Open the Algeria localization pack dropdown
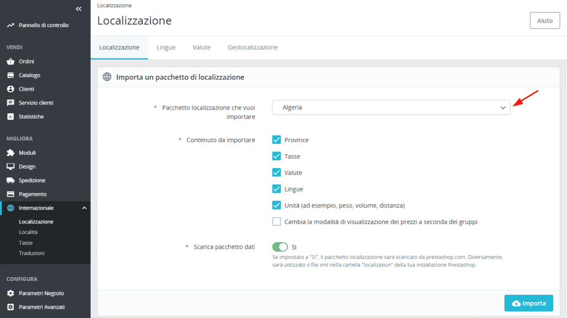 tap(391, 107)
